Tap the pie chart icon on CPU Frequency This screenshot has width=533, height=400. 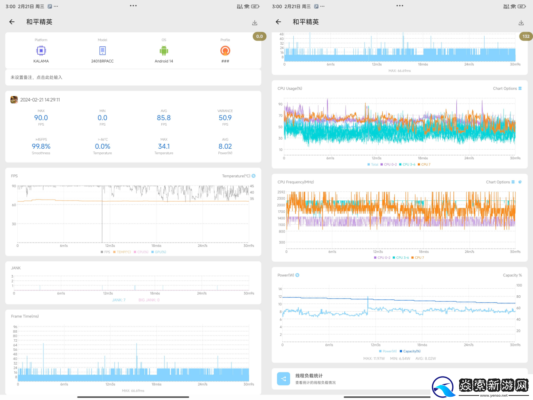pos(520,182)
